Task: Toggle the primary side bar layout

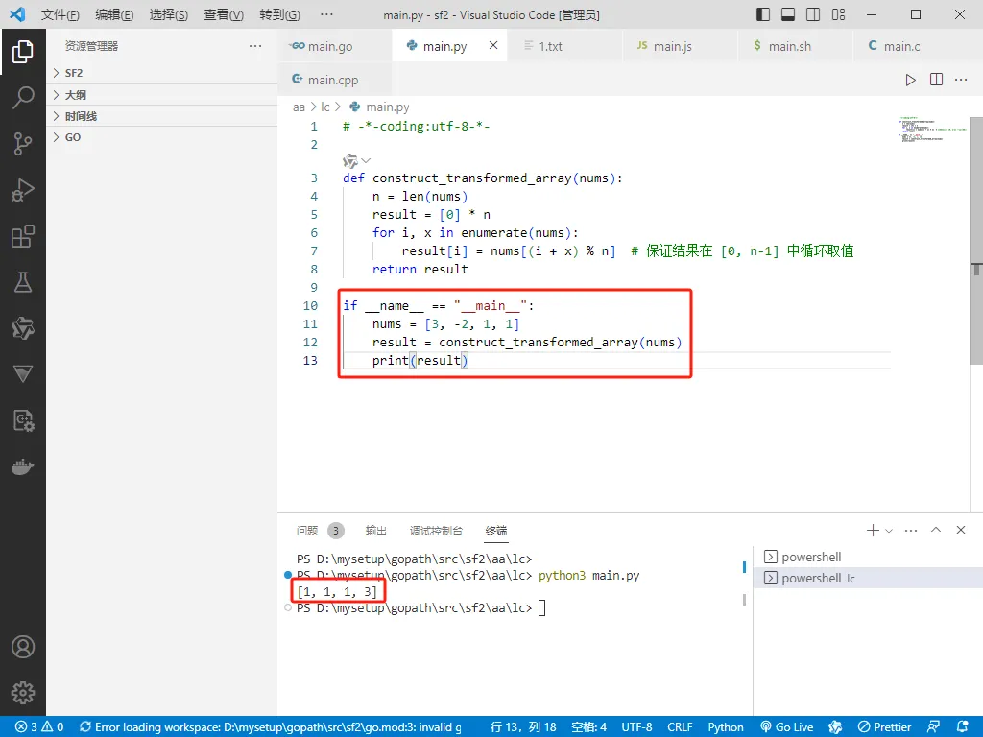Action: point(763,14)
